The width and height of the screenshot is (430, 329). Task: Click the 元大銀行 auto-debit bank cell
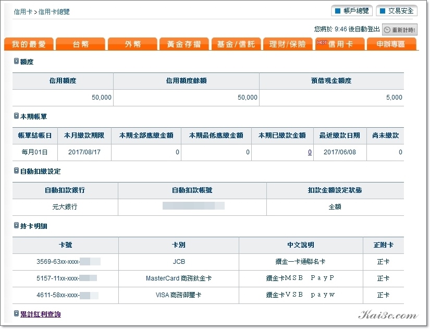click(x=65, y=207)
